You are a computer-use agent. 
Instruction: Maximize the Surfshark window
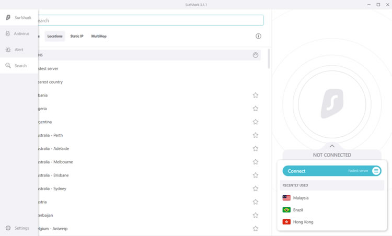[378, 5]
